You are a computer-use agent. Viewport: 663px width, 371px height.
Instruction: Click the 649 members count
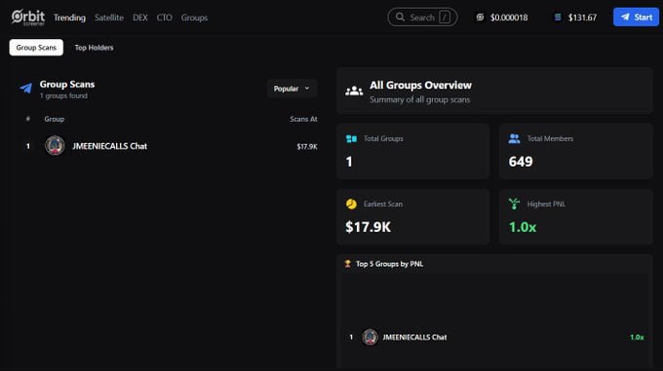(521, 162)
